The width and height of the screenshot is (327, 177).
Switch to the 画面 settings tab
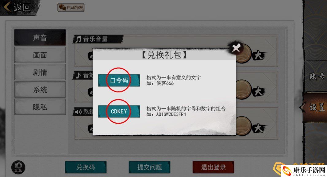click(40, 55)
